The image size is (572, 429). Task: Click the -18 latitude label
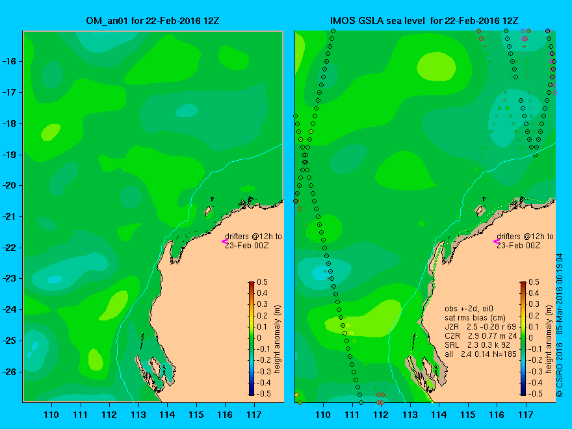point(10,123)
